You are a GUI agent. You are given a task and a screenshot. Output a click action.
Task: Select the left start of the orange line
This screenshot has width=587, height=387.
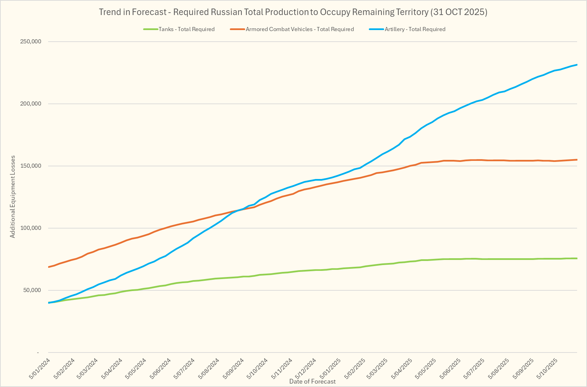[x=49, y=267]
